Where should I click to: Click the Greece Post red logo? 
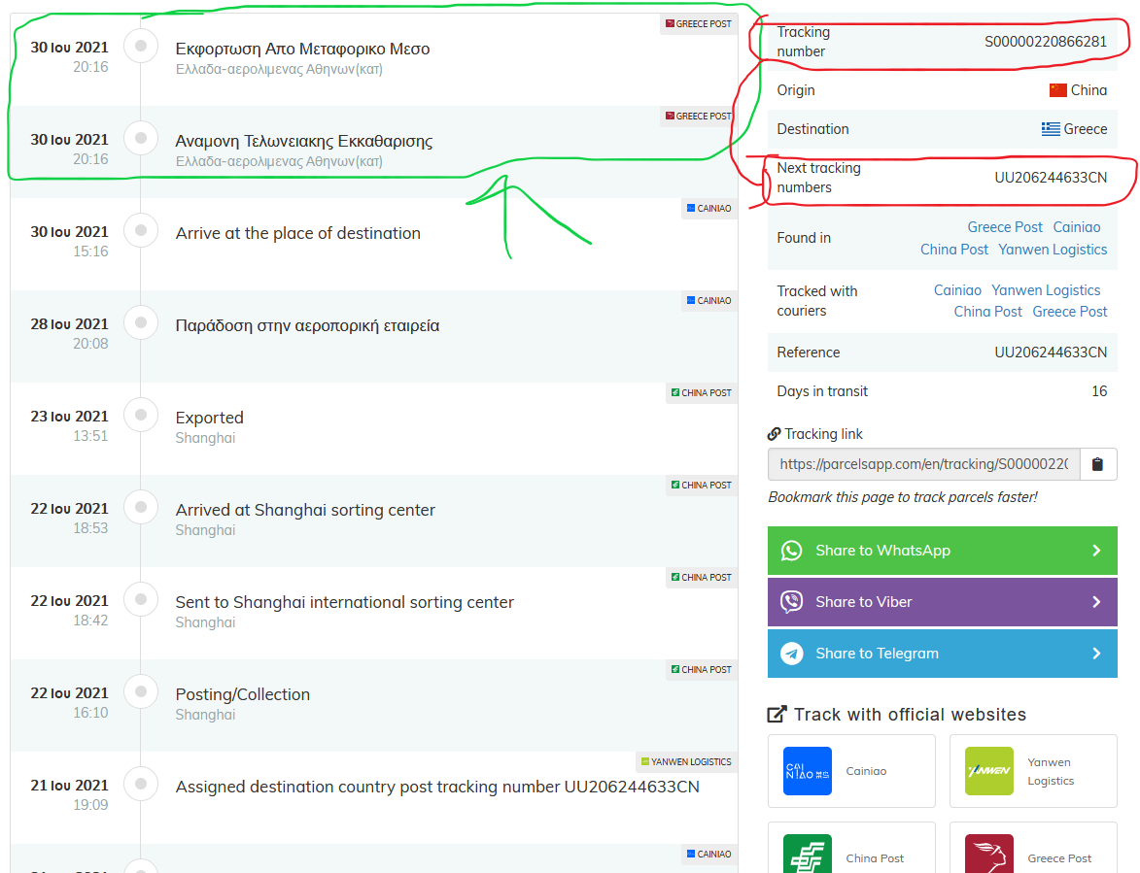click(x=988, y=855)
